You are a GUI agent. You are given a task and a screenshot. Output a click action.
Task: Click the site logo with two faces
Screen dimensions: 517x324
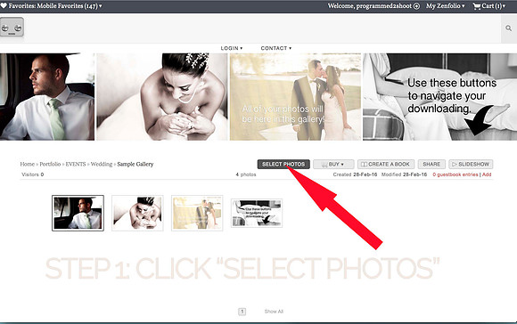pos(12,27)
